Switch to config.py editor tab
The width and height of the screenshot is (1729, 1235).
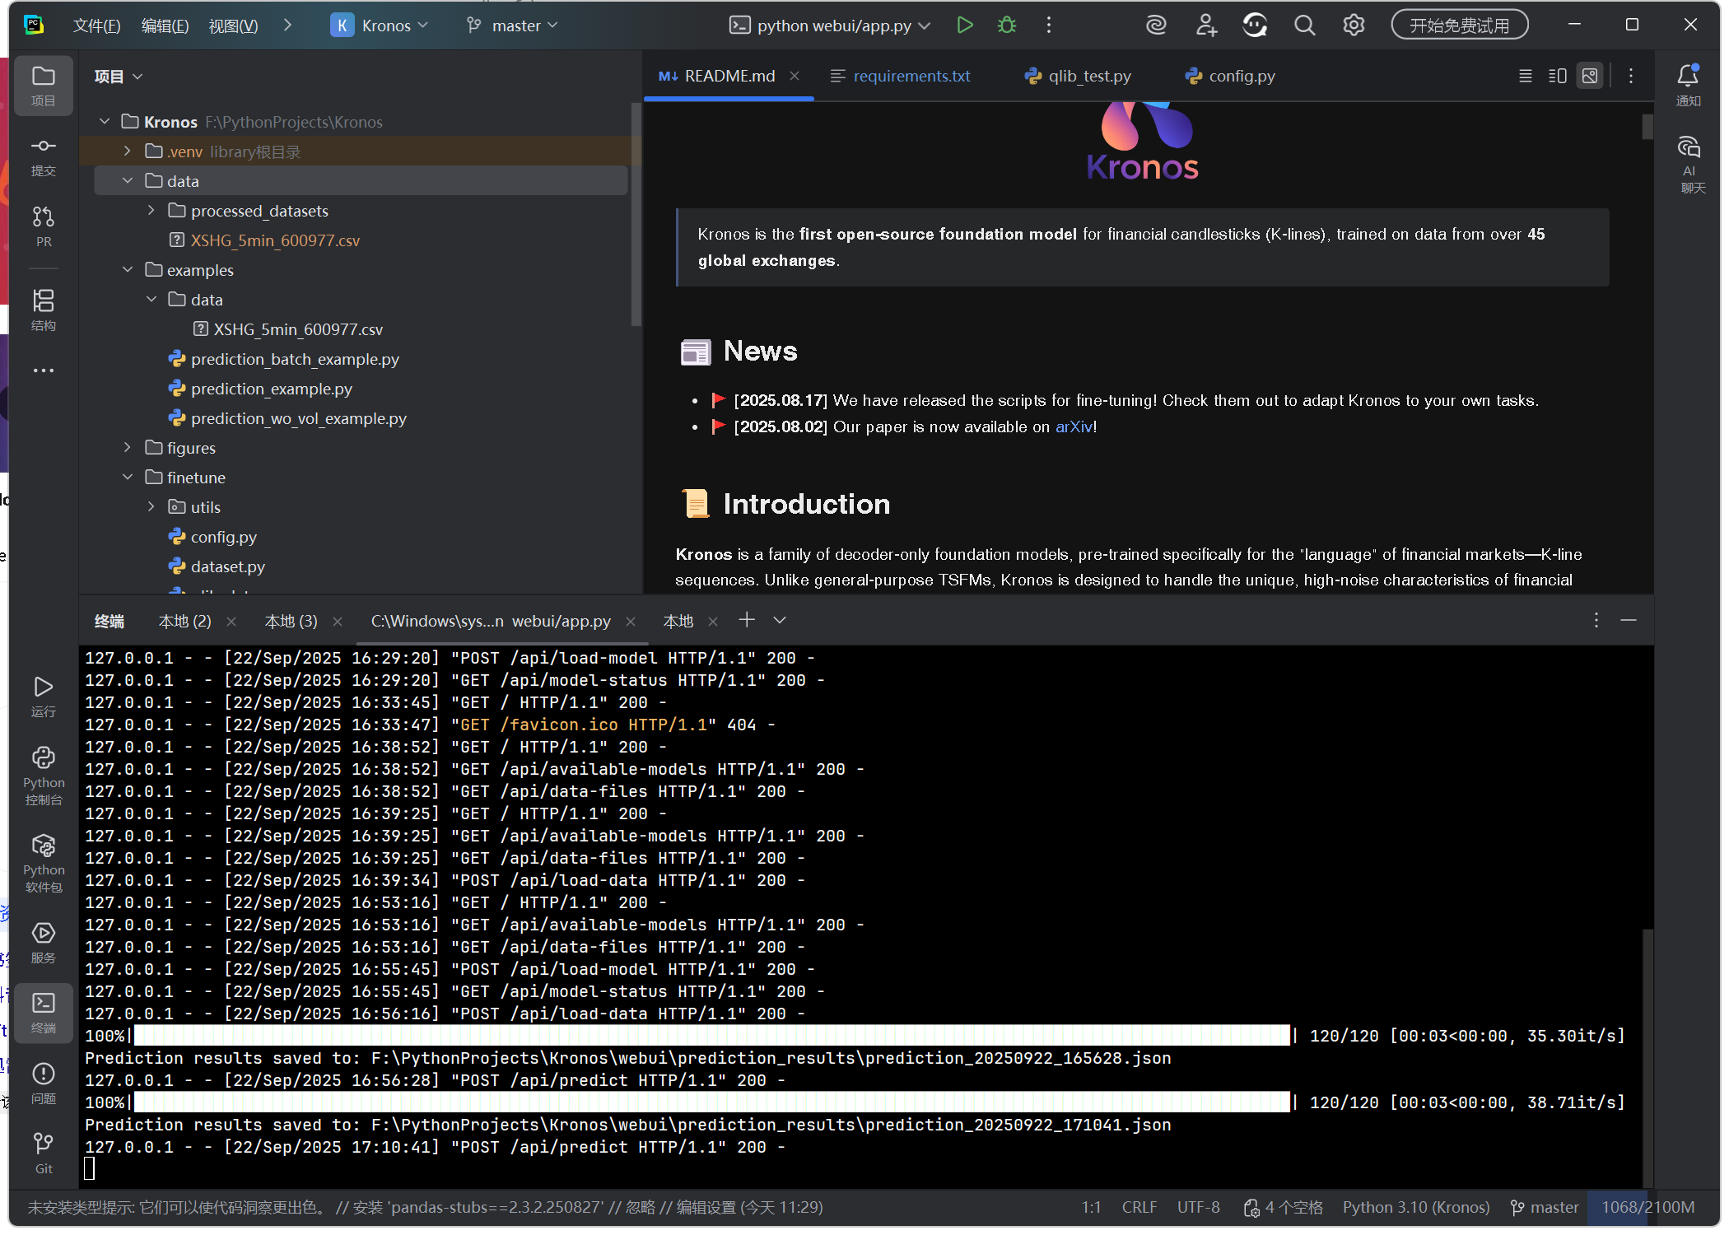(1230, 76)
